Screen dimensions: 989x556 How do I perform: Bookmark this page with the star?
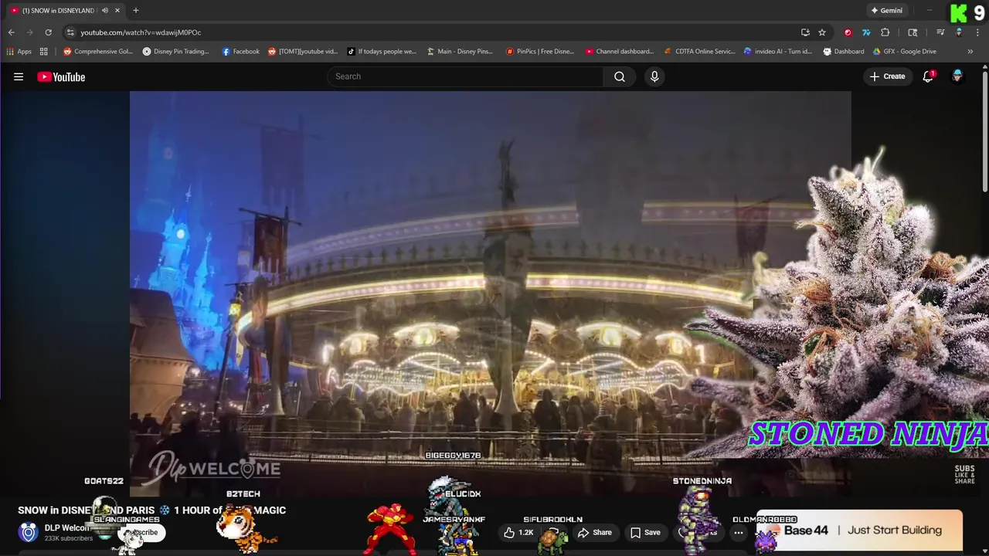(822, 32)
